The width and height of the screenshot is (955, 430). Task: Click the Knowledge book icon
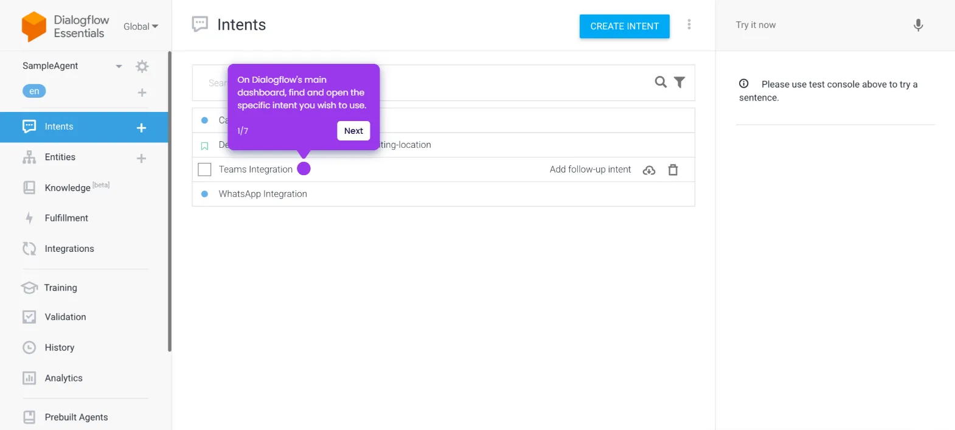[x=29, y=187]
